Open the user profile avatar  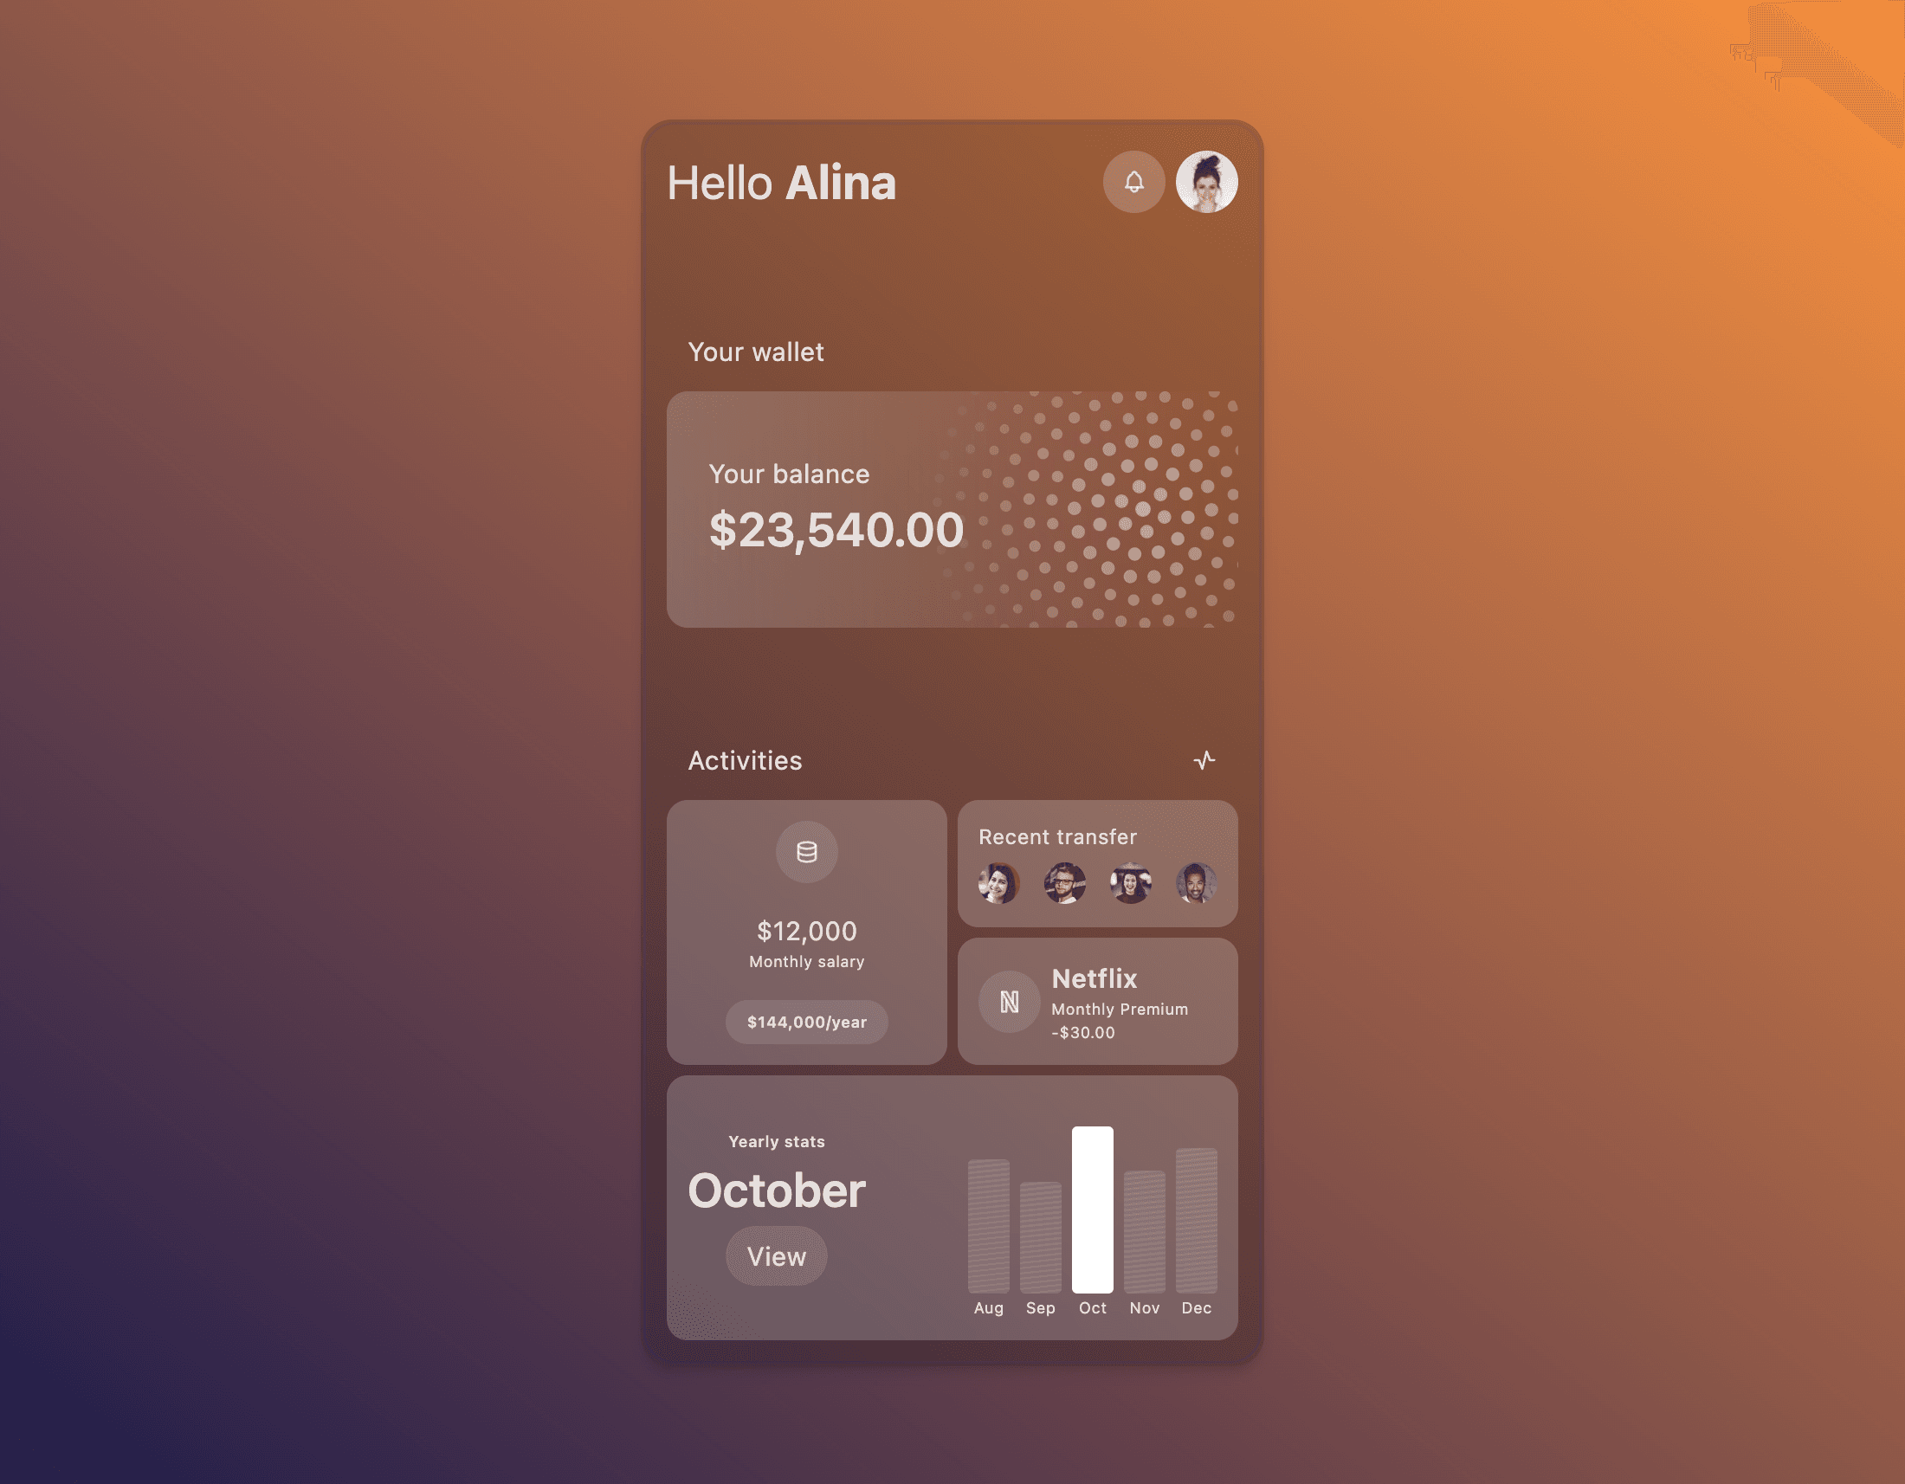tap(1204, 181)
